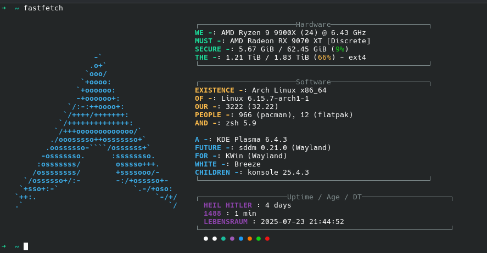487x253 pixels.
Task: Click the red color dot
Action: pyautogui.click(x=267, y=238)
